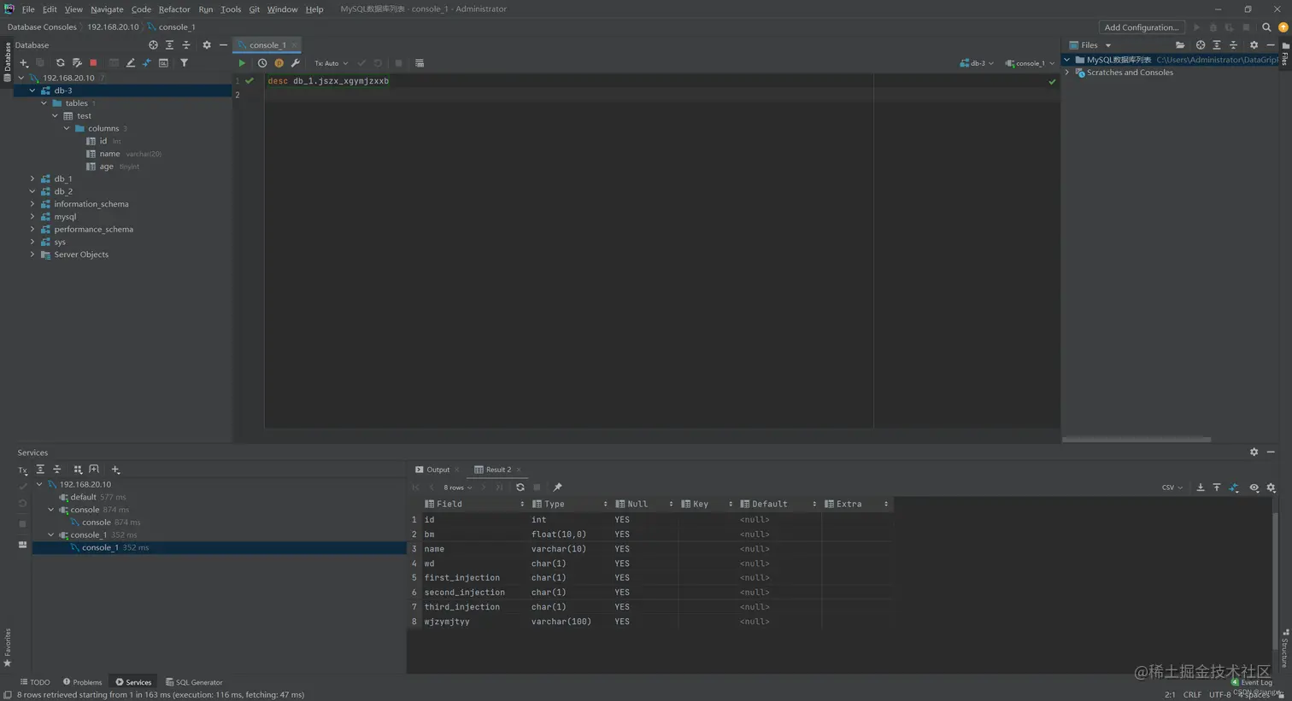Refresh the database tree
The image size is (1292, 701).
[x=60, y=63]
